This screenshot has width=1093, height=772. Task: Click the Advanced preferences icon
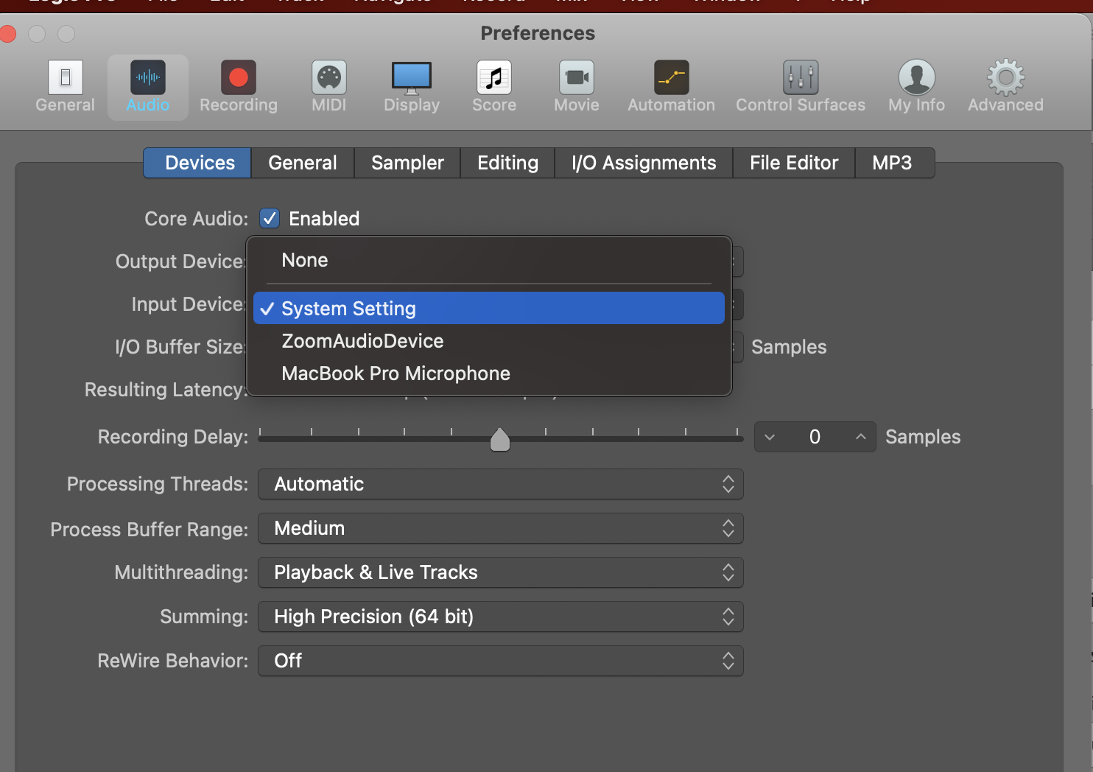1005,85
